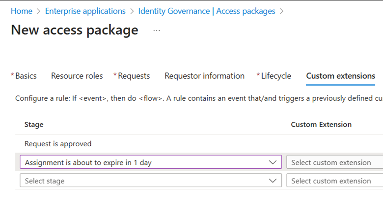Open Identity Governance Access packages breadcrumb
383x200 pixels.
coord(207,11)
